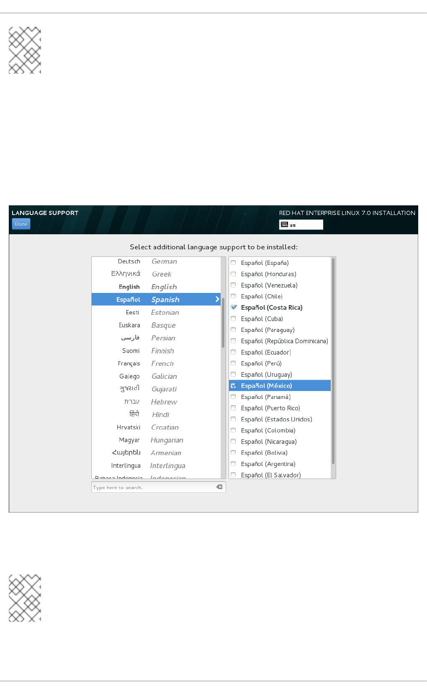Select Armenian in language list
Viewport: 427px width, 694px height.
tap(156, 453)
